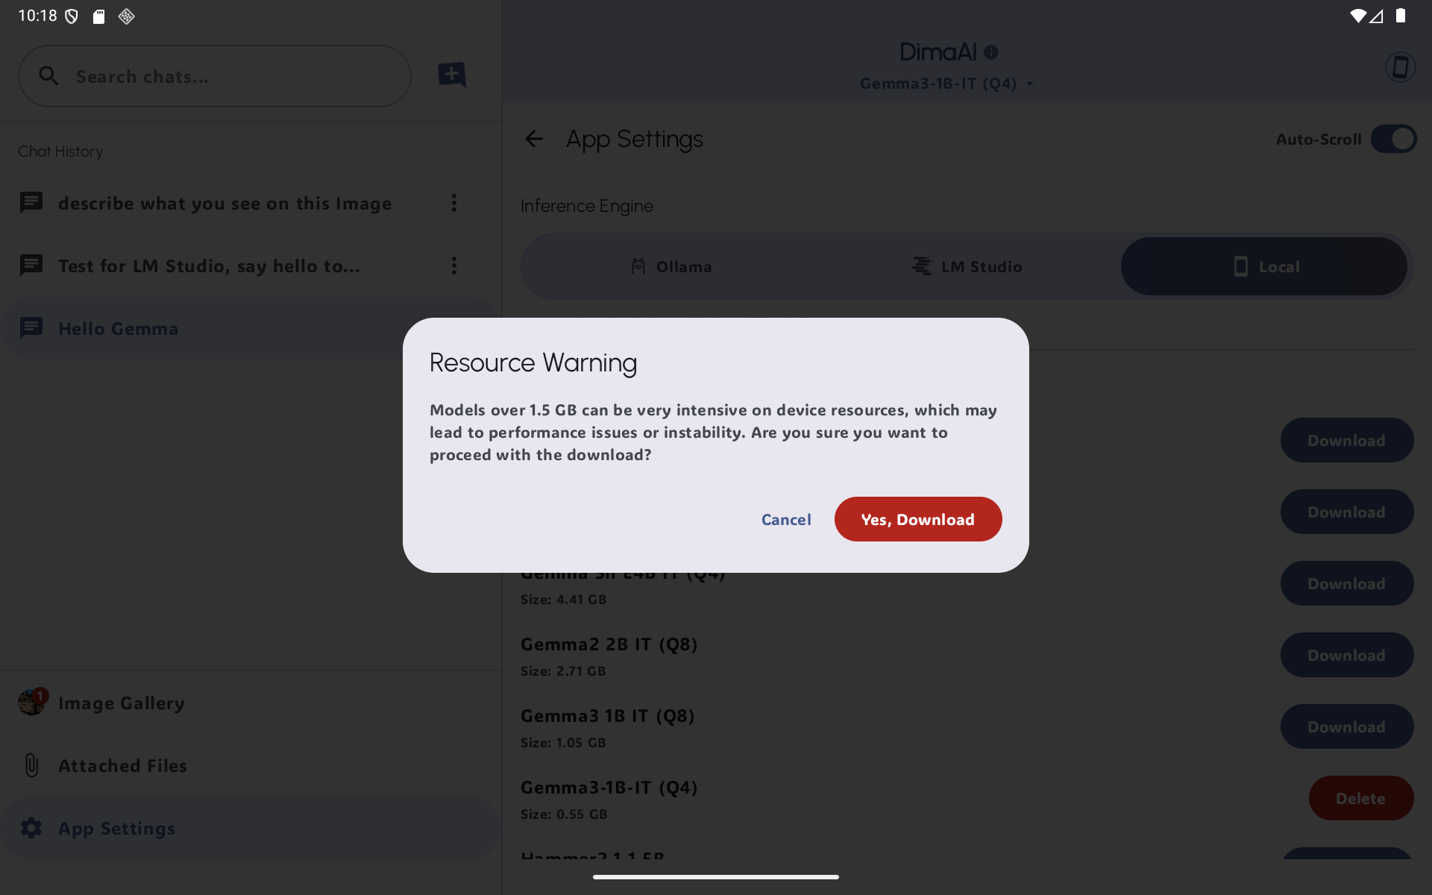Toggle the Auto-Scroll switch
Screen dimensions: 1432x895
click(x=1393, y=139)
